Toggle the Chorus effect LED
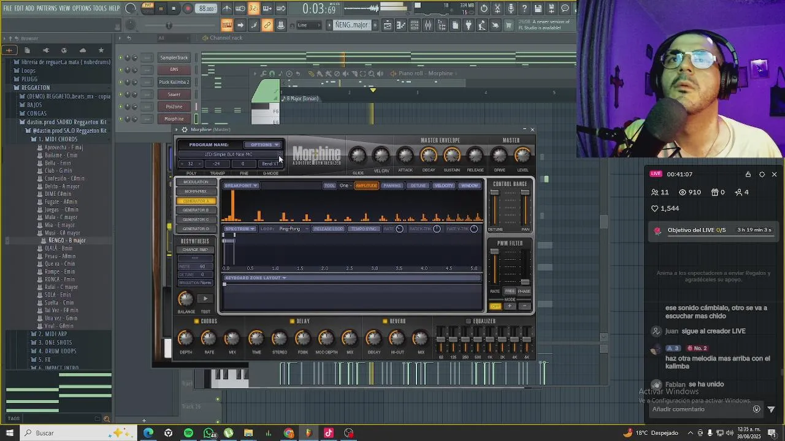This screenshot has width=785, height=441. [x=196, y=321]
